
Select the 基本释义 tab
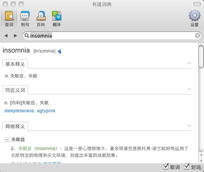tap(15, 64)
